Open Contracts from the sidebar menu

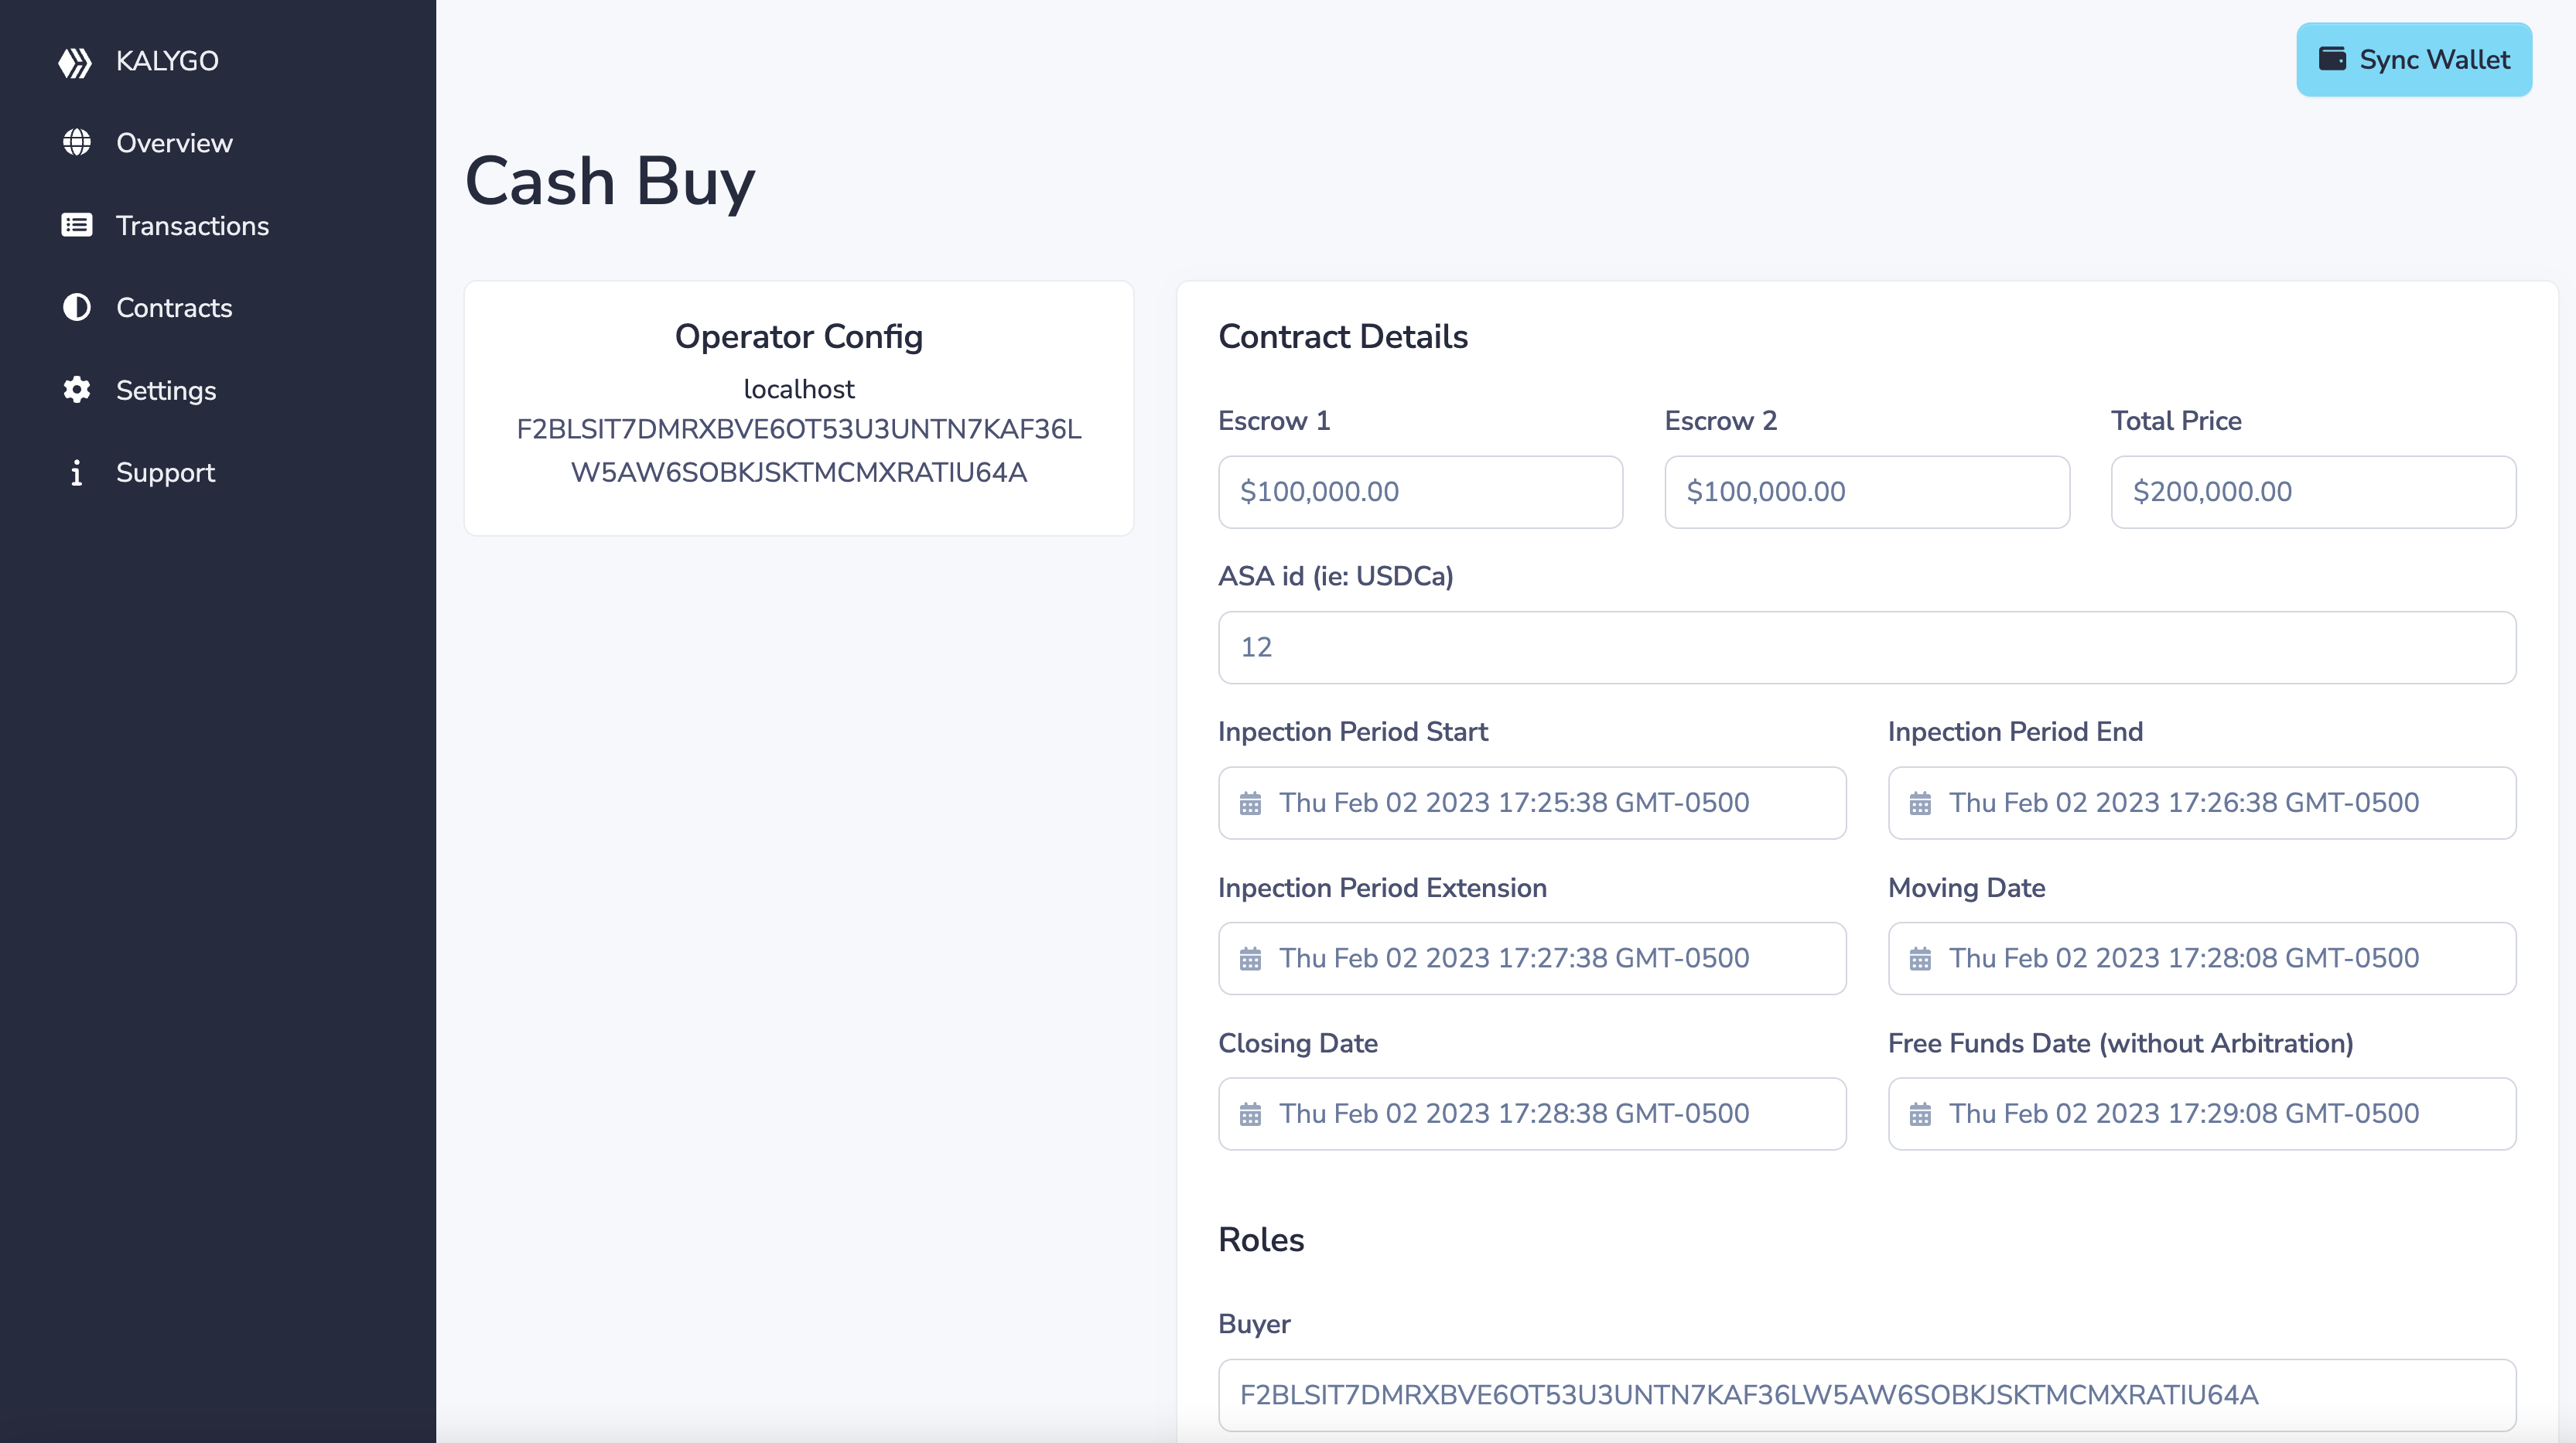coord(174,308)
